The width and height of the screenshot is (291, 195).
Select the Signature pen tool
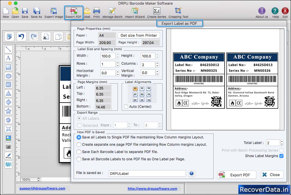point(8,156)
